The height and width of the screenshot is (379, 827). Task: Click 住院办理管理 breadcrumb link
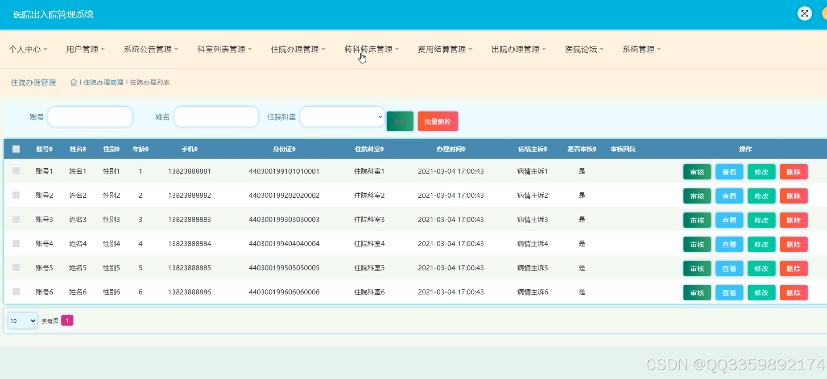(103, 82)
